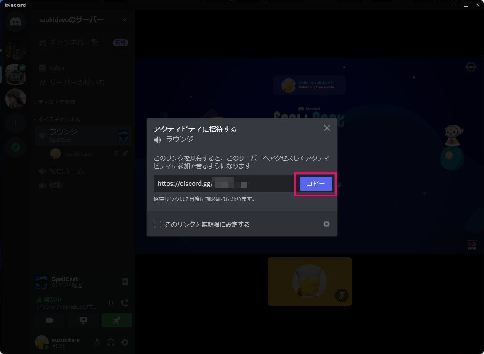Click the SpellCast icon beside ラウンジ
Image resolution: width=484 pixels, height=354 pixels.
[123, 136]
